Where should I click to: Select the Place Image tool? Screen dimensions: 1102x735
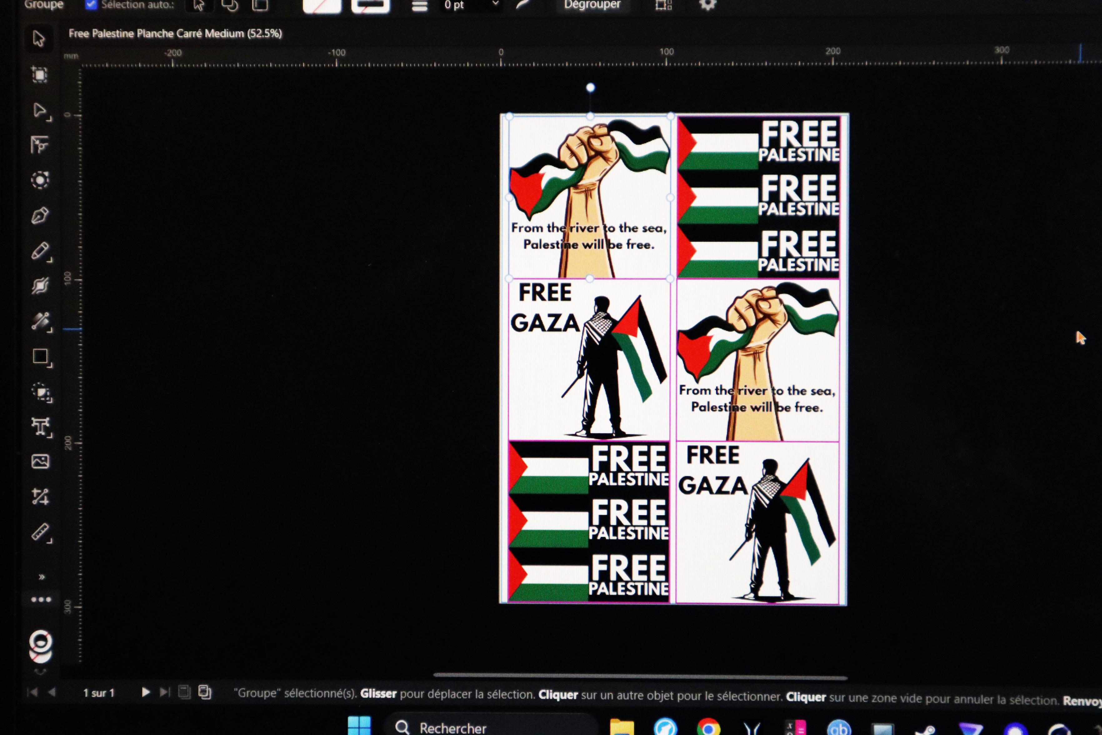click(x=40, y=462)
